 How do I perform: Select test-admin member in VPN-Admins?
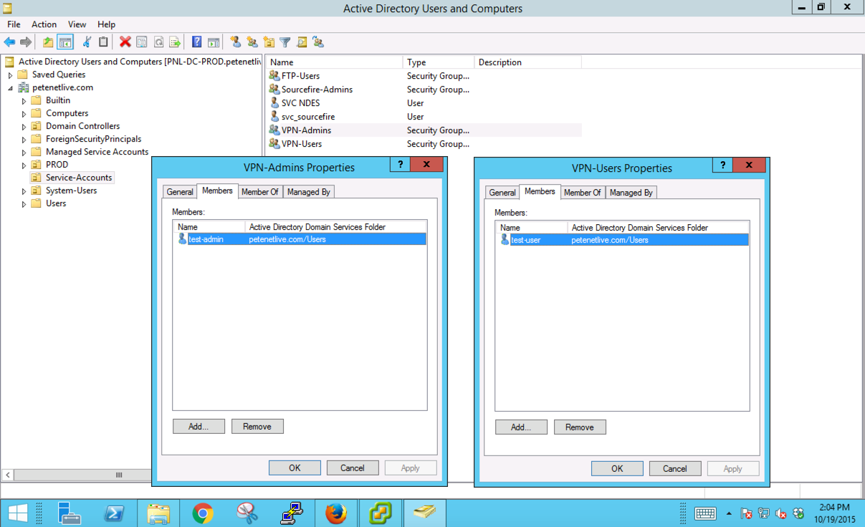click(x=300, y=239)
